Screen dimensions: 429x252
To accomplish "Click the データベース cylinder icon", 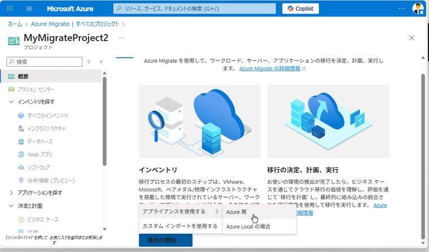I will pos(21,142).
